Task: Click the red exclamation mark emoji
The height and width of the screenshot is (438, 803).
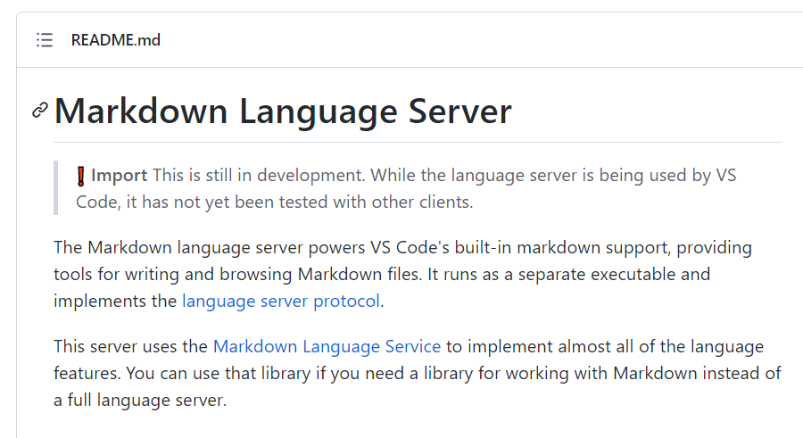Action: click(x=81, y=176)
